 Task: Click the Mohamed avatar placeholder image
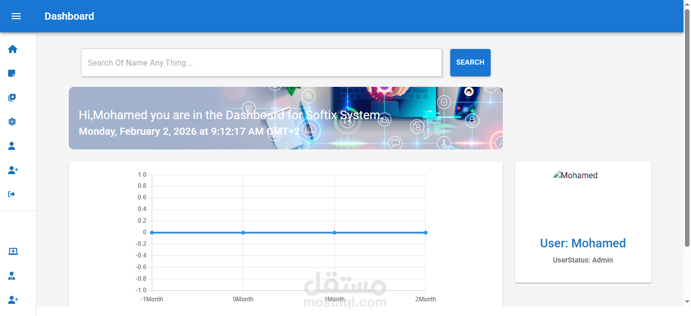coord(575,175)
